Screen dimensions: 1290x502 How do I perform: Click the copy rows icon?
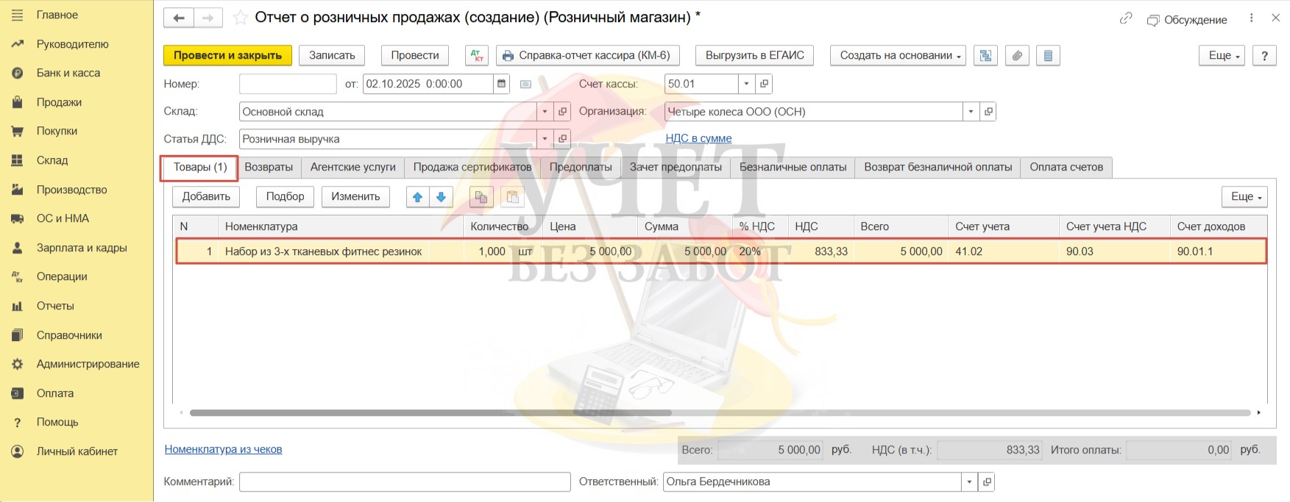click(481, 197)
